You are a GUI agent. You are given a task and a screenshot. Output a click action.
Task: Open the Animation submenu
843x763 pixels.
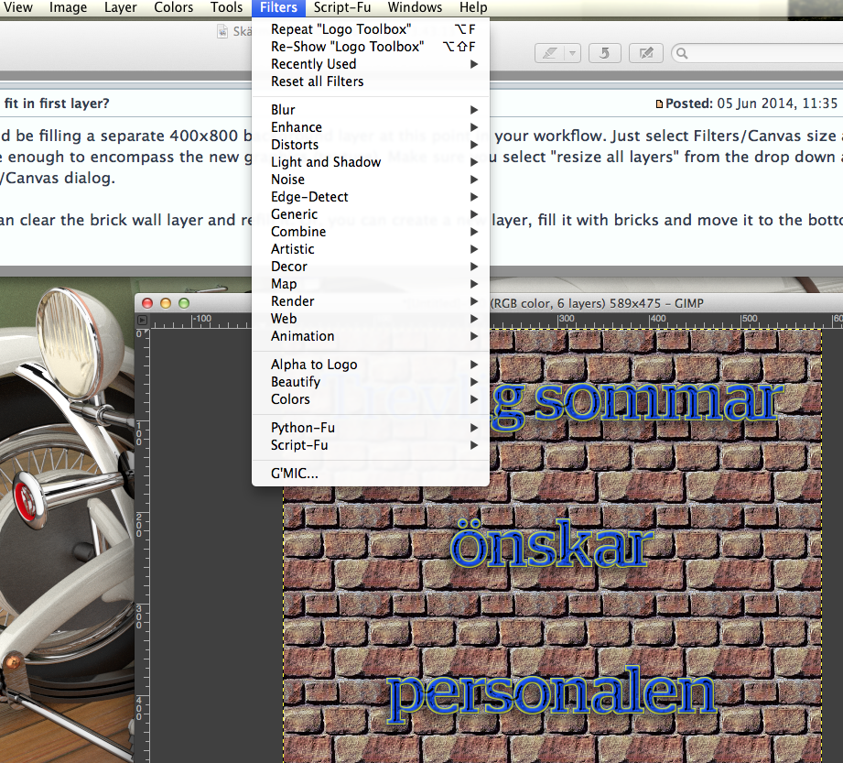coord(371,336)
